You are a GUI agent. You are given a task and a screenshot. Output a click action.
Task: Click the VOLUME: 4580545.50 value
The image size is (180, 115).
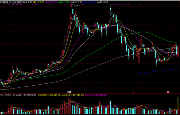tap(49, 95)
